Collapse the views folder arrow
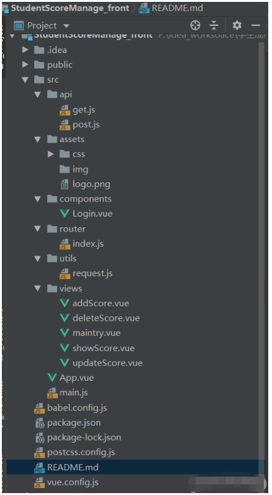 38,289
